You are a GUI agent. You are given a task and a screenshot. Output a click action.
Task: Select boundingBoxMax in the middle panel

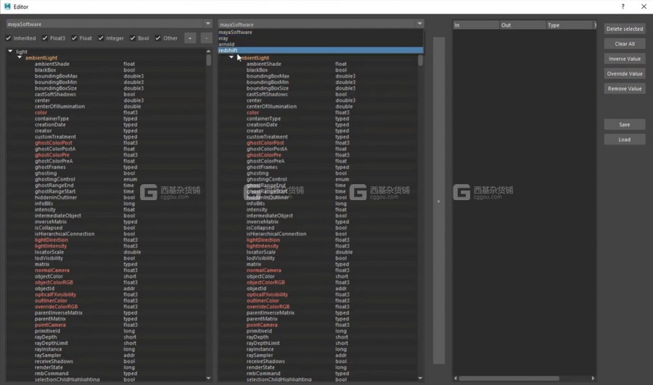pos(267,75)
